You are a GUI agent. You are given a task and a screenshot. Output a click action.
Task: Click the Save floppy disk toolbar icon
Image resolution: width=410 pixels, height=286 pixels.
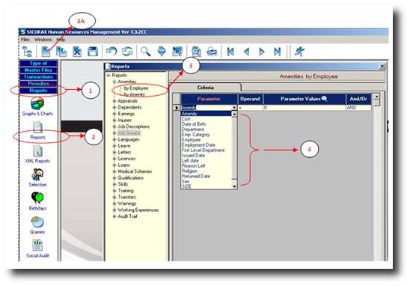[93, 52]
